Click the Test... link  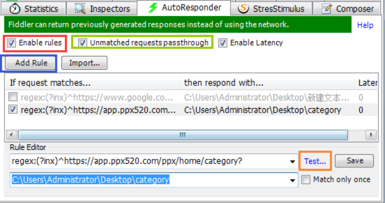point(315,161)
